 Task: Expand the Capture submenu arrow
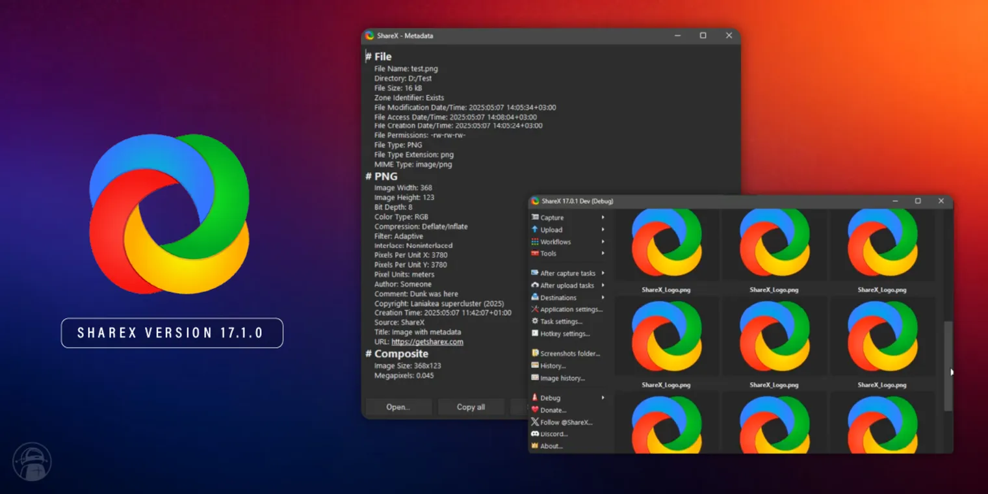click(602, 217)
